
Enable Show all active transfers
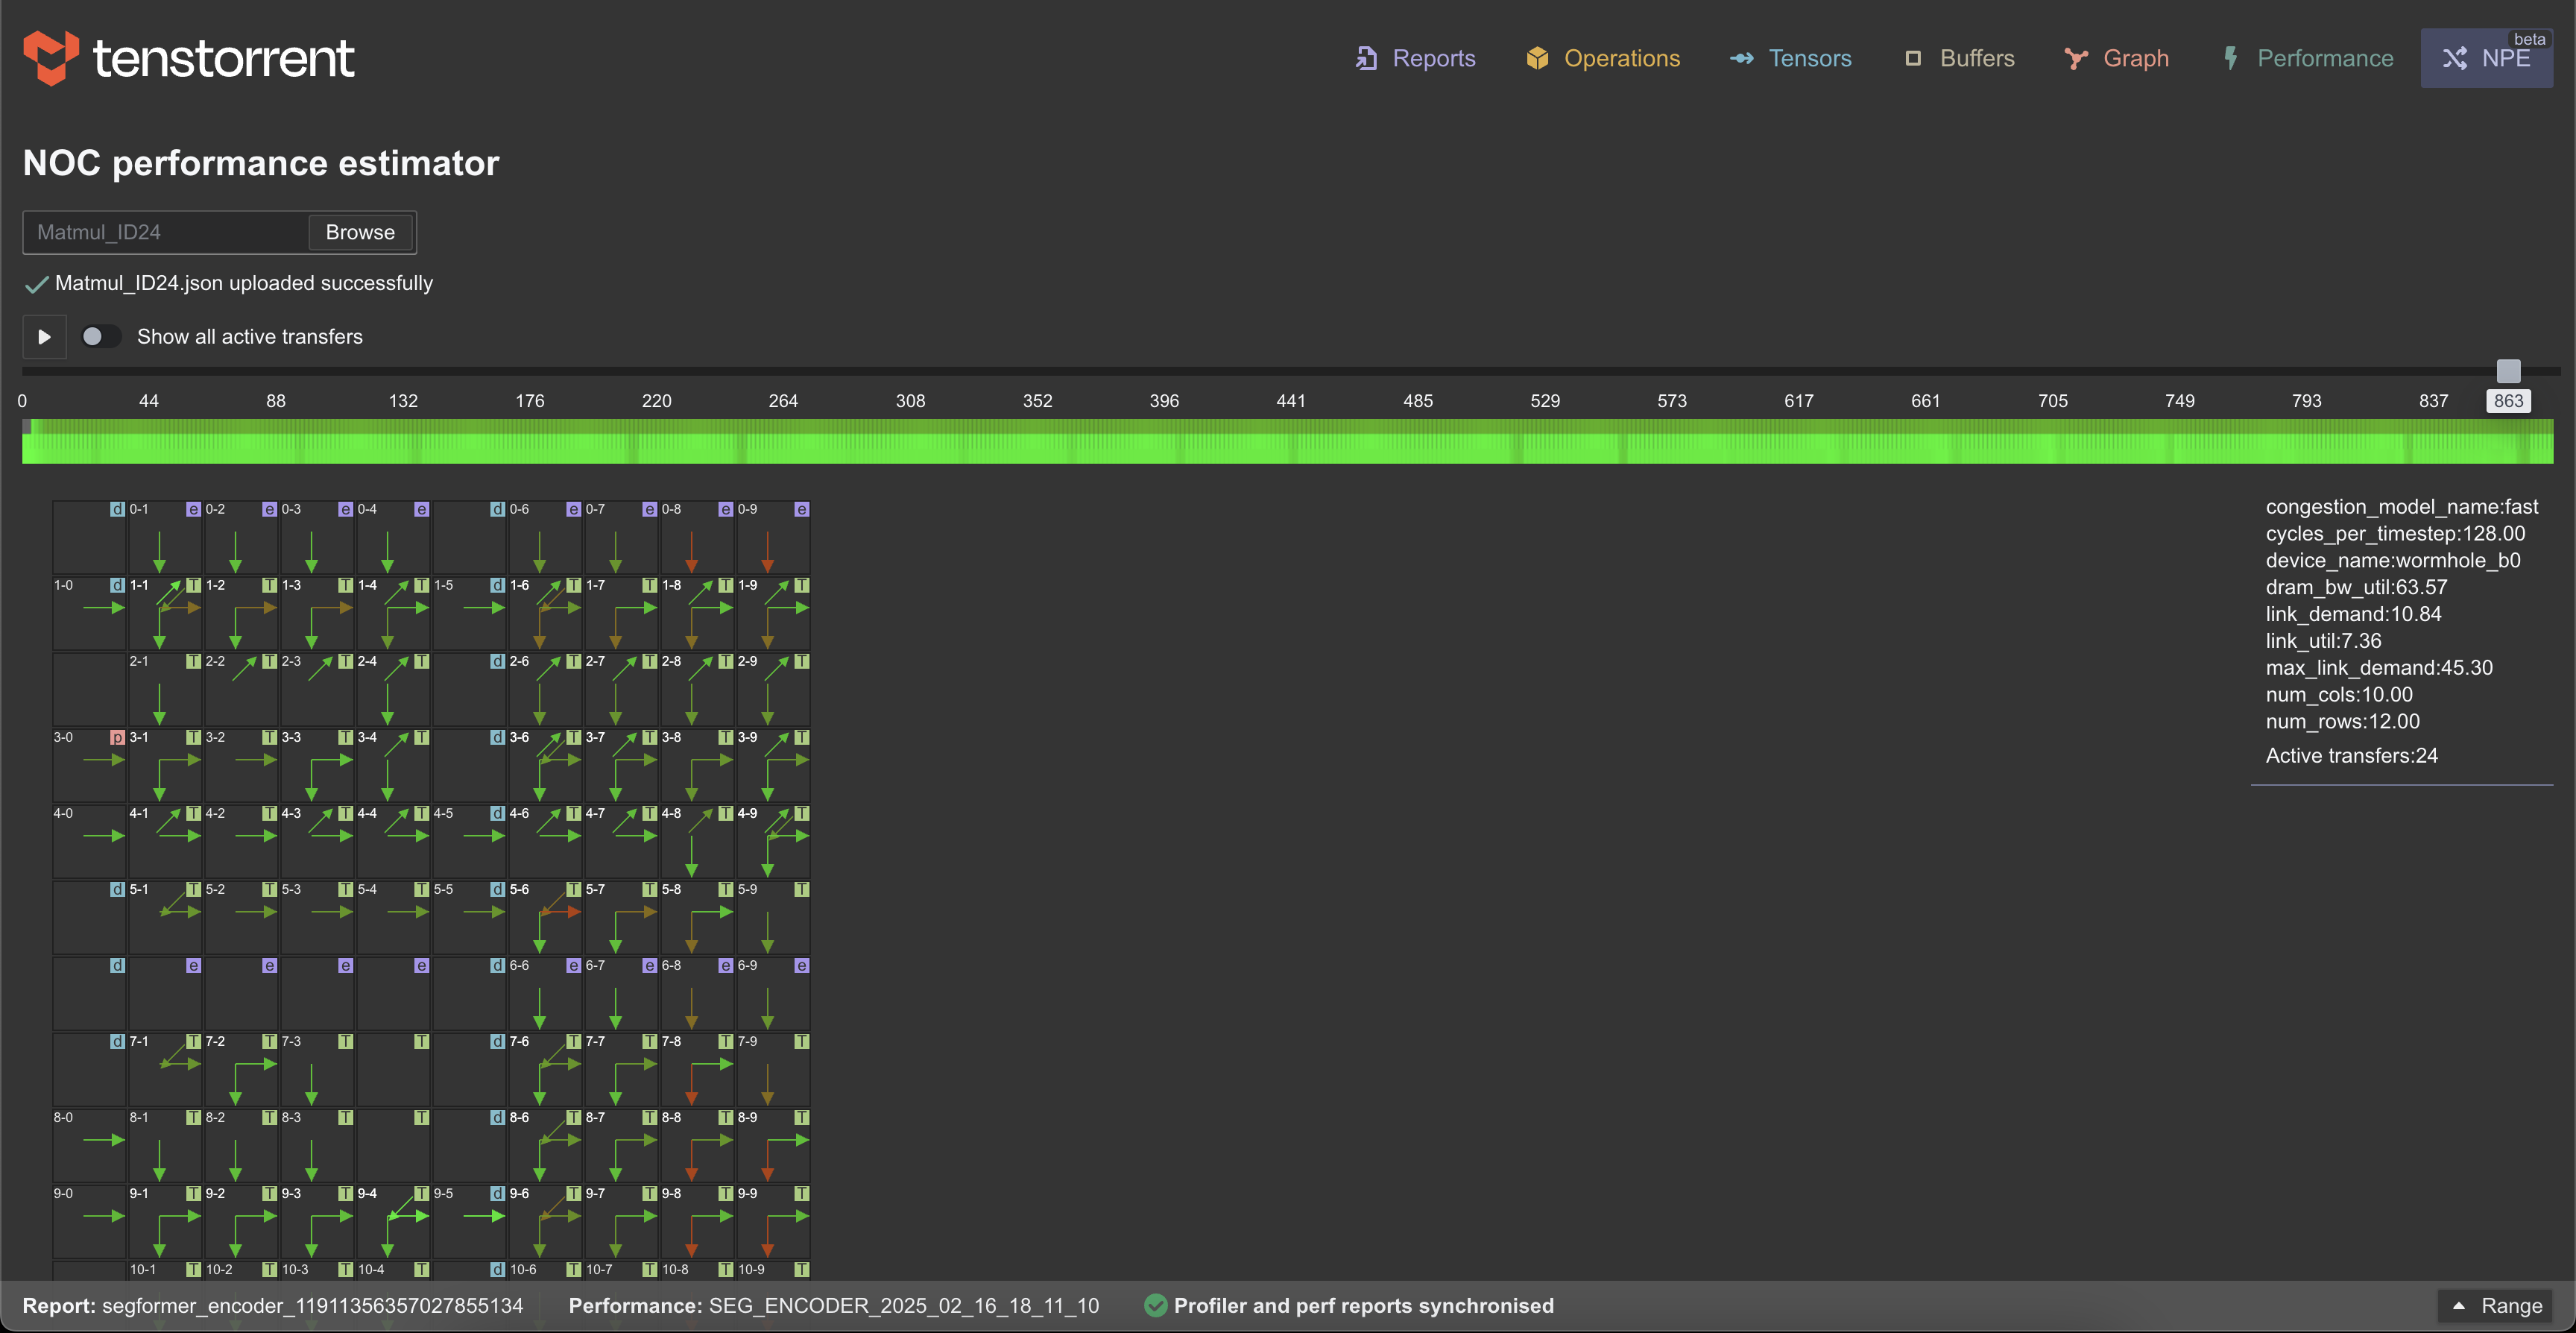tap(101, 336)
